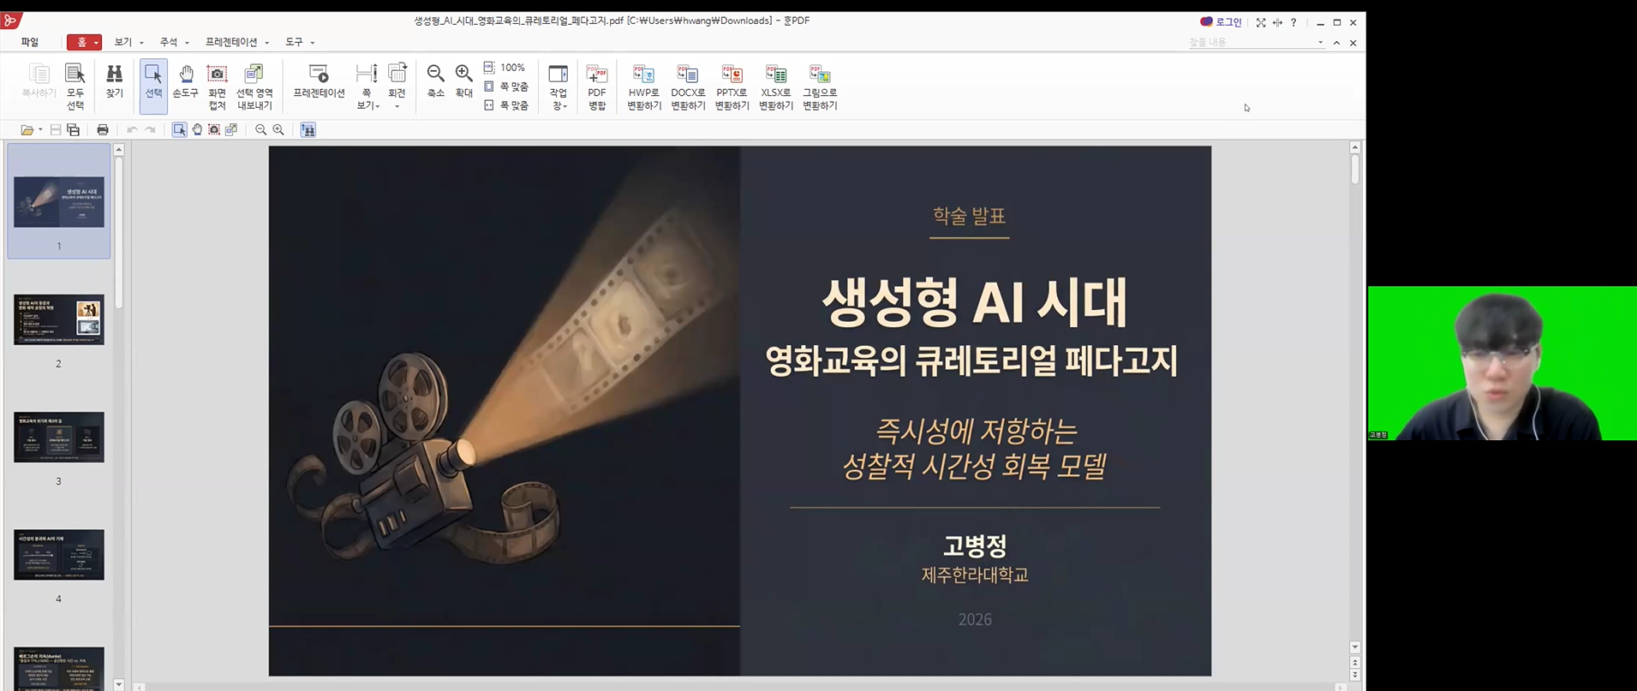Open the 파일 (File) menu

pyautogui.click(x=30, y=42)
